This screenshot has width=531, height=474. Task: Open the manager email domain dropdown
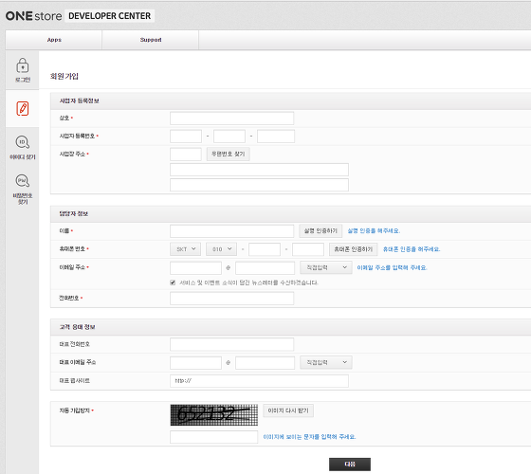326,267
